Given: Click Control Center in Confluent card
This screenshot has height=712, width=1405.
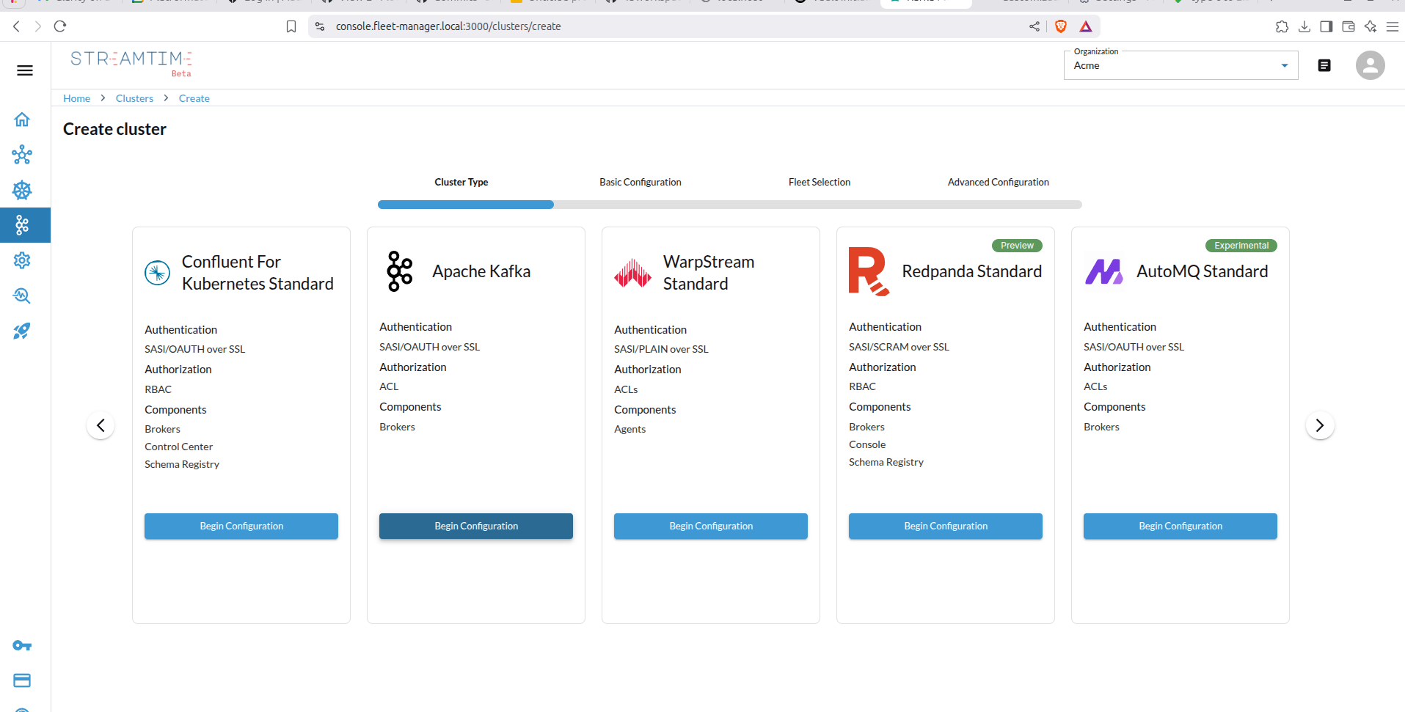Looking at the screenshot, I should 178,447.
